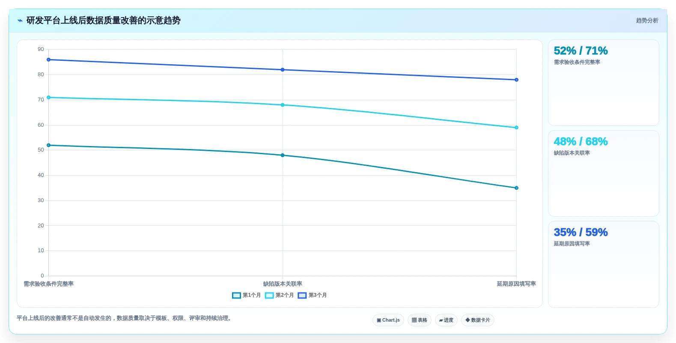Click 第2个月 data point at 缺陷版本关联率
The width and height of the screenshot is (676, 343).
click(x=283, y=105)
